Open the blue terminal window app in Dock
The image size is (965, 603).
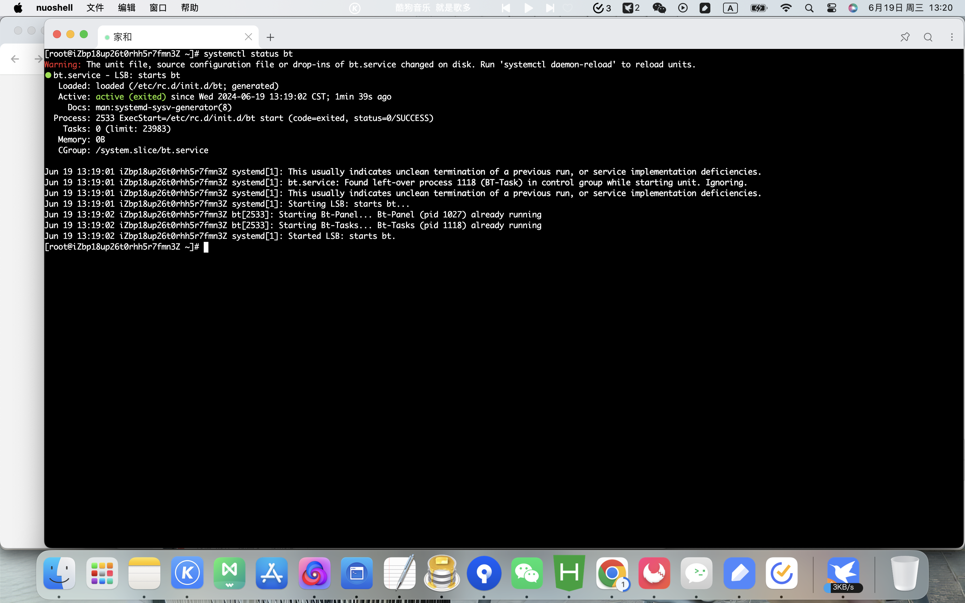(x=357, y=573)
